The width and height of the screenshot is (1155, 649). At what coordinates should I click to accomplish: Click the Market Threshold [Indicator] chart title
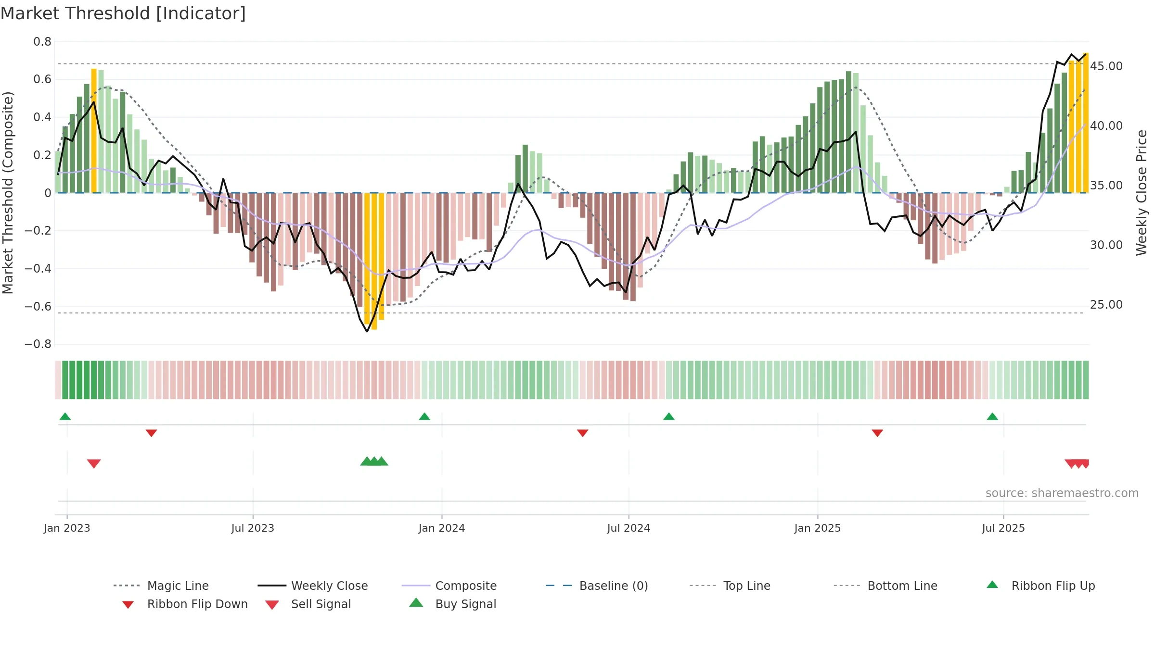click(x=123, y=13)
